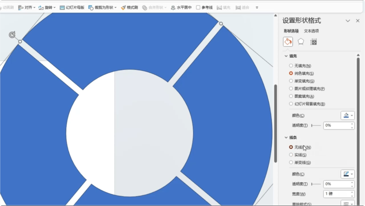365x206 pixels.
Task: Adjust the fill 透明度 slider
Action: coord(316,125)
